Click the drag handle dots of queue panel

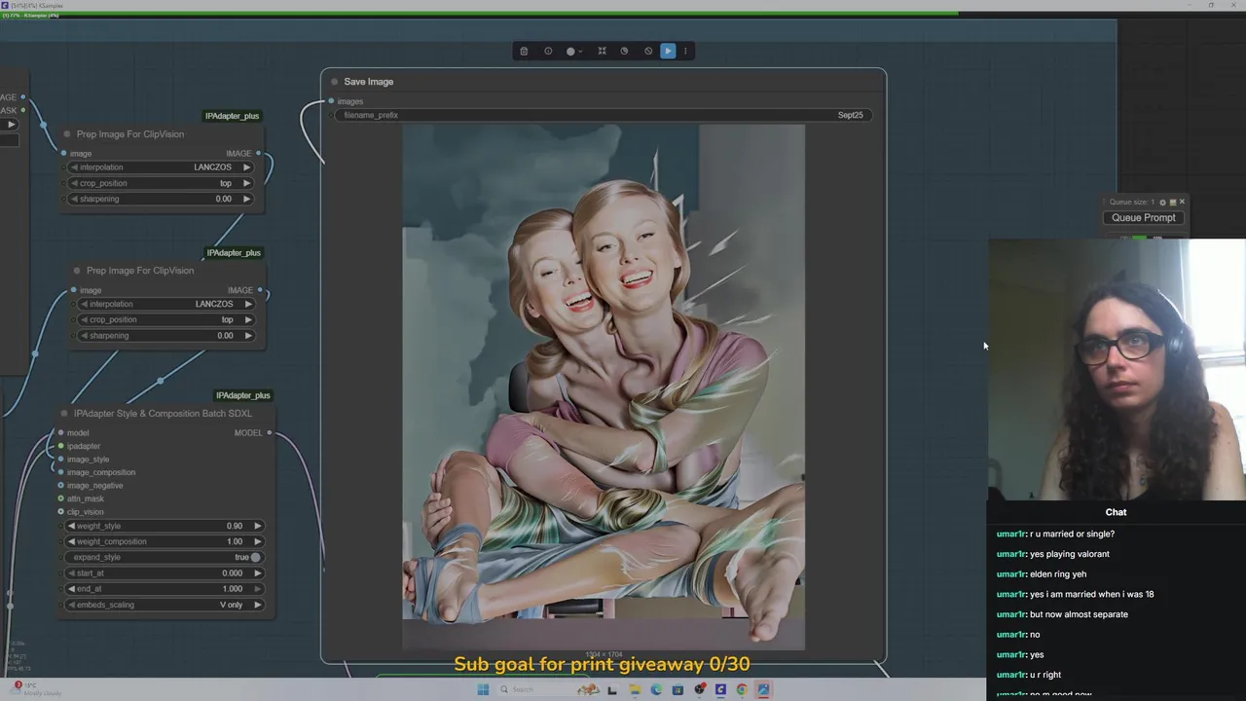coord(1104,203)
